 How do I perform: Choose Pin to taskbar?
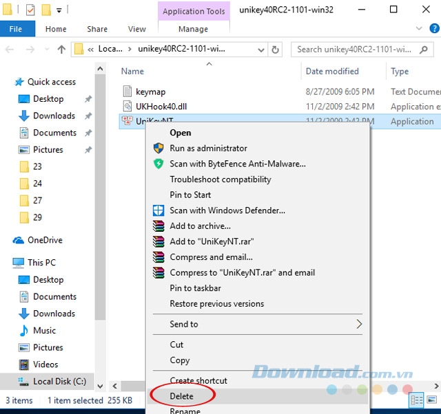pyautogui.click(x=196, y=288)
